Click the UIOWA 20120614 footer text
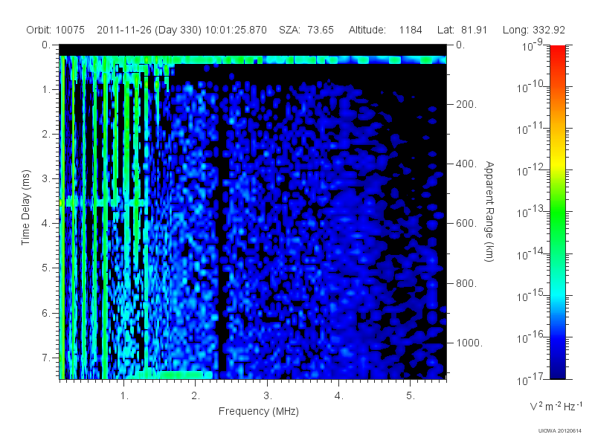 click(x=560, y=431)
